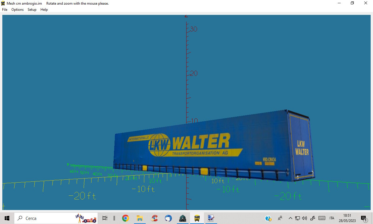Click the help question mark tray icon
Image resolution: width=373 pixels, height=224 pixels.
268,218
